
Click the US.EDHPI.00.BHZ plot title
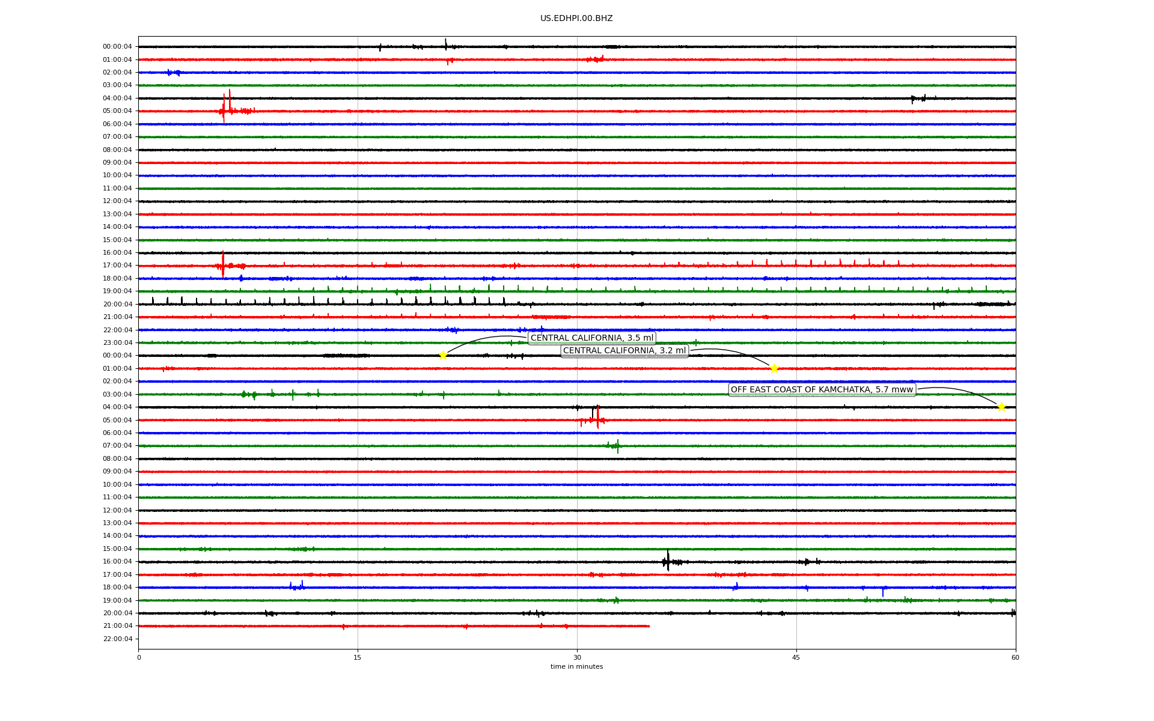[x=576, y=19]
